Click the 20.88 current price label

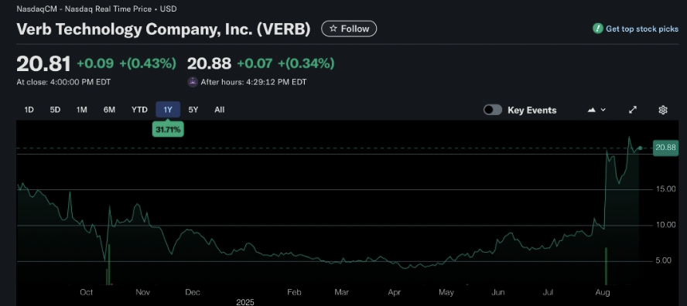(x=665, y=148)
